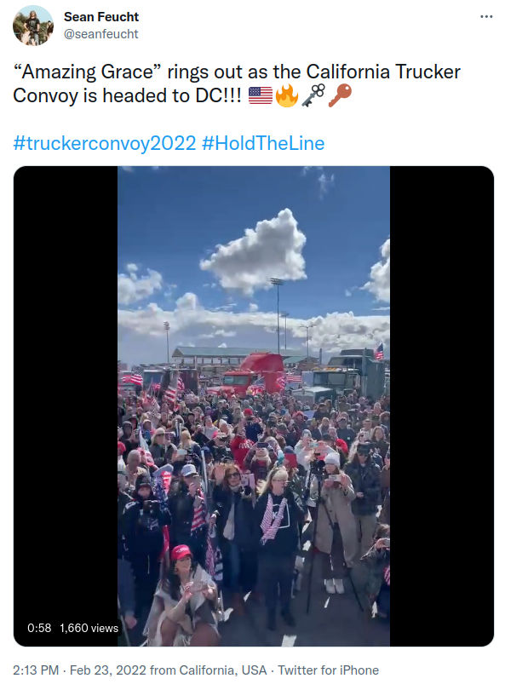Click the 0:58 video duration label
Screen dimensions: 505x690
point(39,628)
